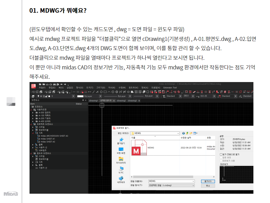Check the read-only open (읽기 전용으로 열기) checkbox
270x203 pixels.
(221, 155)
